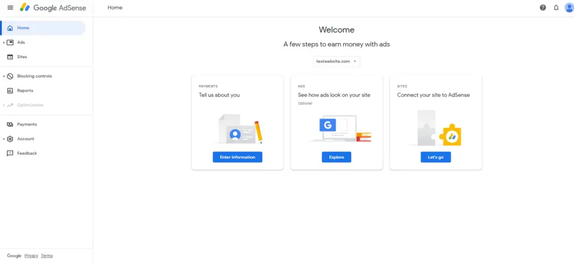Click the Let's go button
The image size is (574, 262).
click(436, 157)
